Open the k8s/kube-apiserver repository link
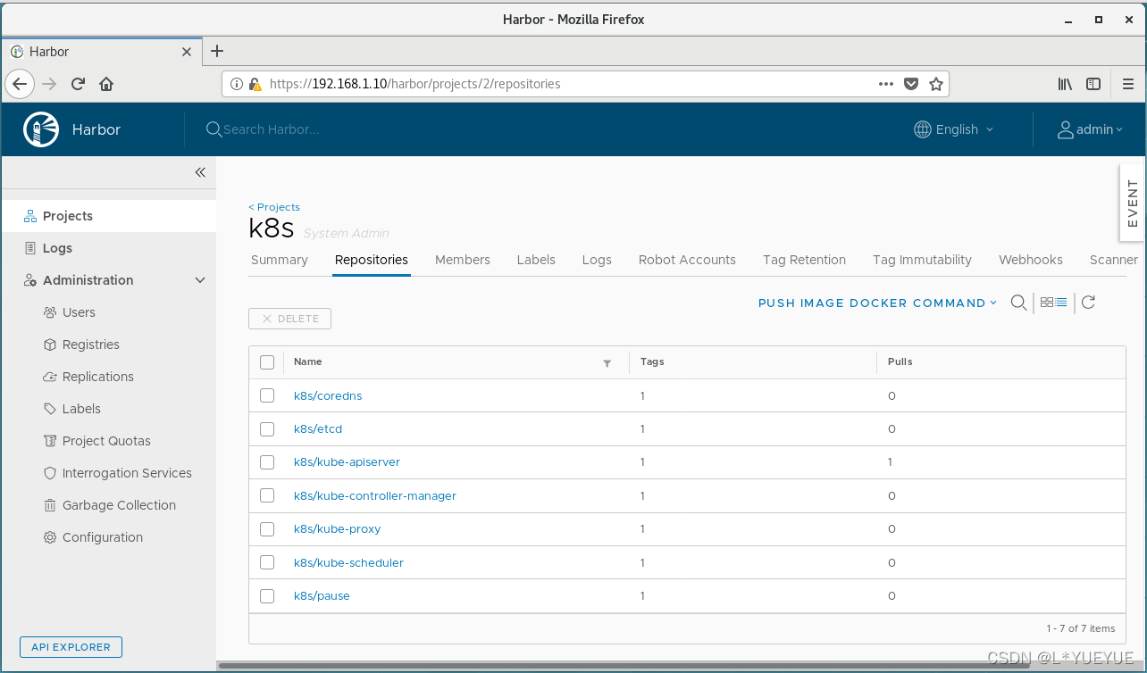 pyautogui.click(x=347, y=462)
